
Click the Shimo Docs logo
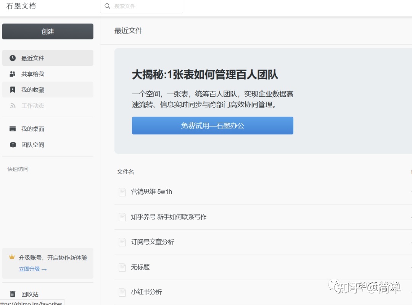click(x=21, y=6)
